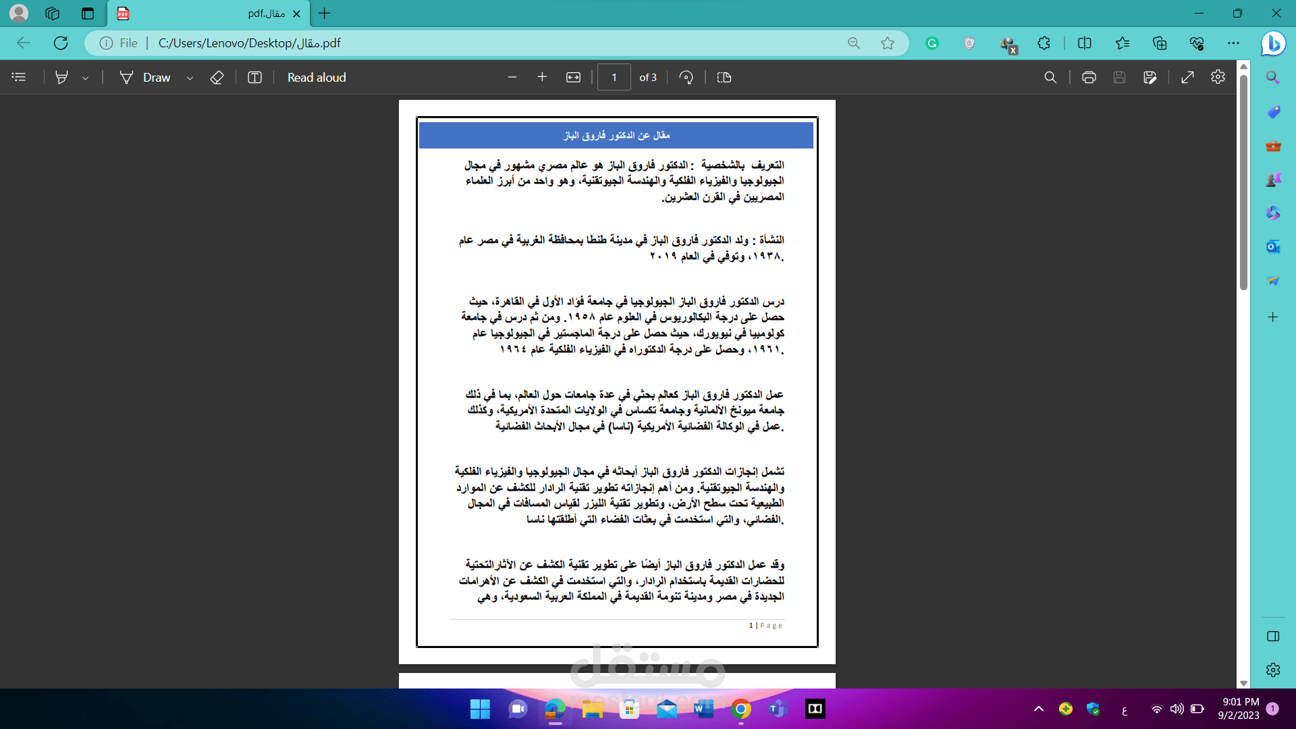Zoom out the PDF with minus
The width and height of the screenshot is (1296, 729).
pyautogui.click(x=512, y=78)
